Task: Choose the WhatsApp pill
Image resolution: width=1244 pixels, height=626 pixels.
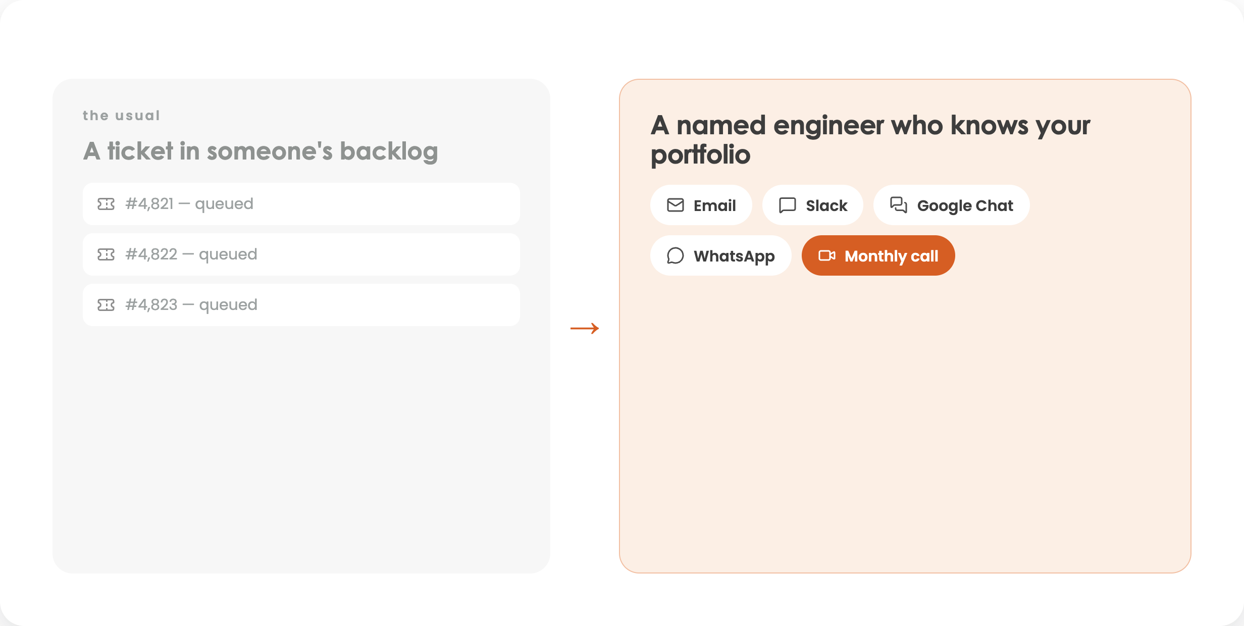Action: coord(721,255)
